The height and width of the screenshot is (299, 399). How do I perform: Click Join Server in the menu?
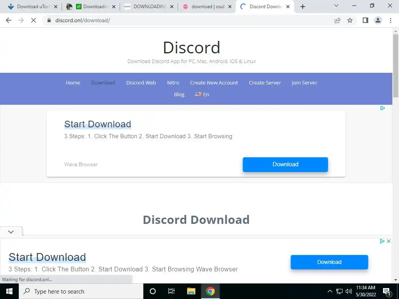click(x=304, y=83)
